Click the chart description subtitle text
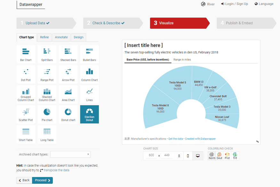The height and width of the screenshot is (187, 280). 171,52
